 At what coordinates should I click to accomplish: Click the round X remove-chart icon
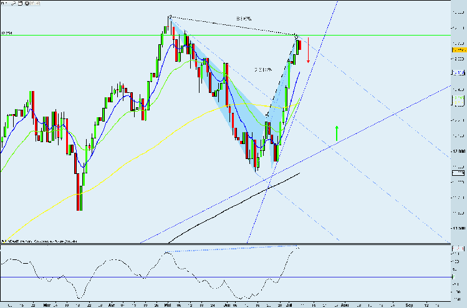click(27, 3)
